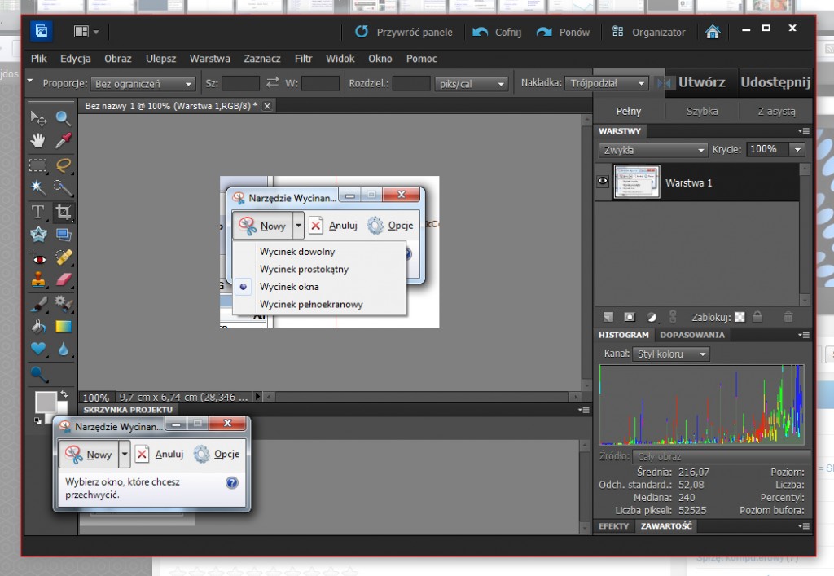Viewport: 834px width, 576px height.
Task: Click the Cofnij undo button
Action: click(497, 32)
